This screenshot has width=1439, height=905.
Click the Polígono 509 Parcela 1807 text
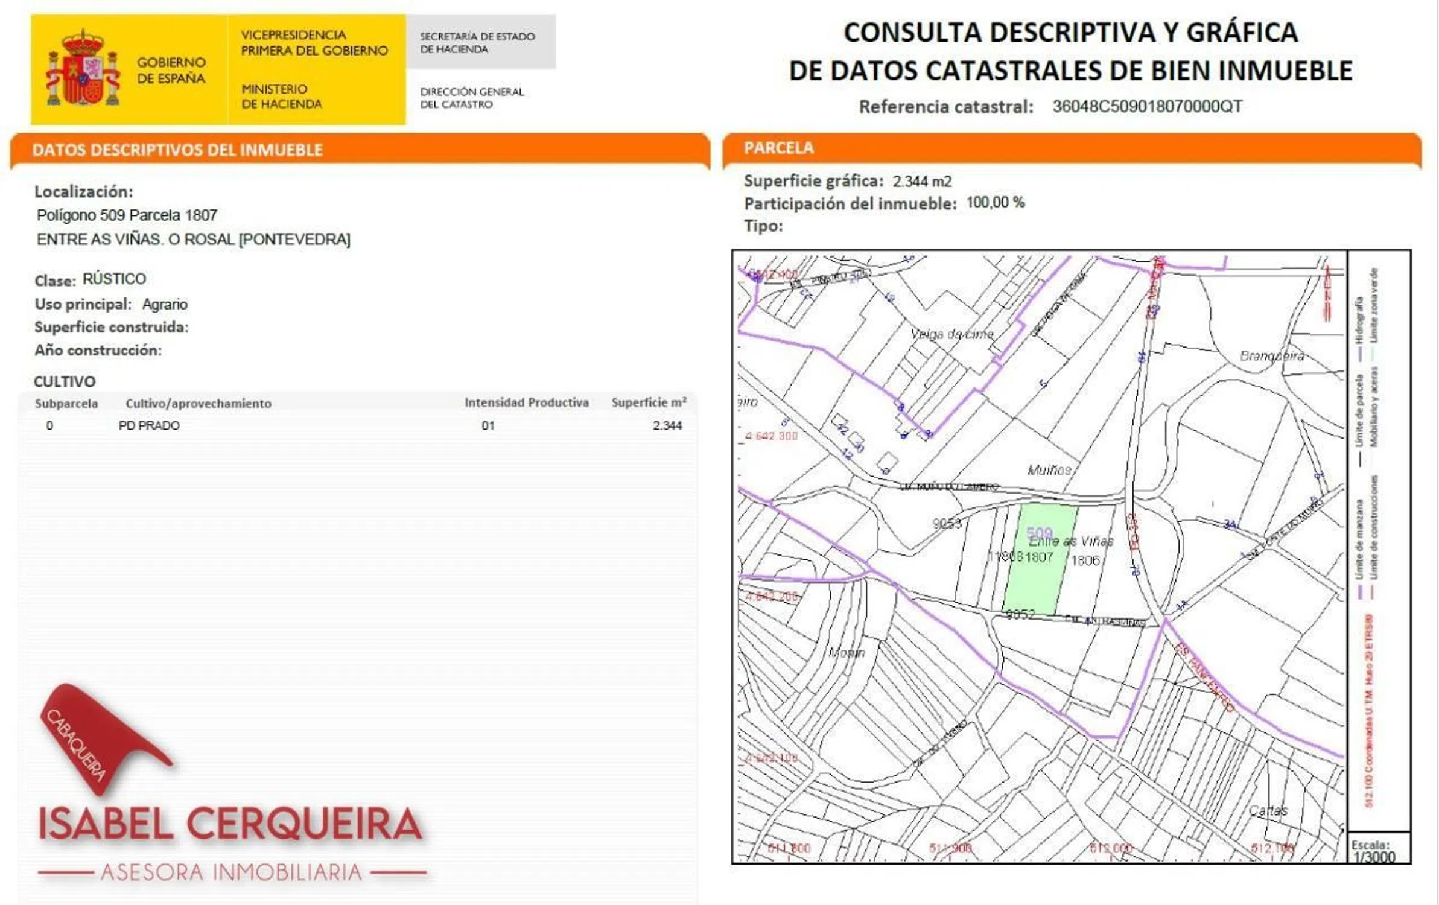[127, 215]
